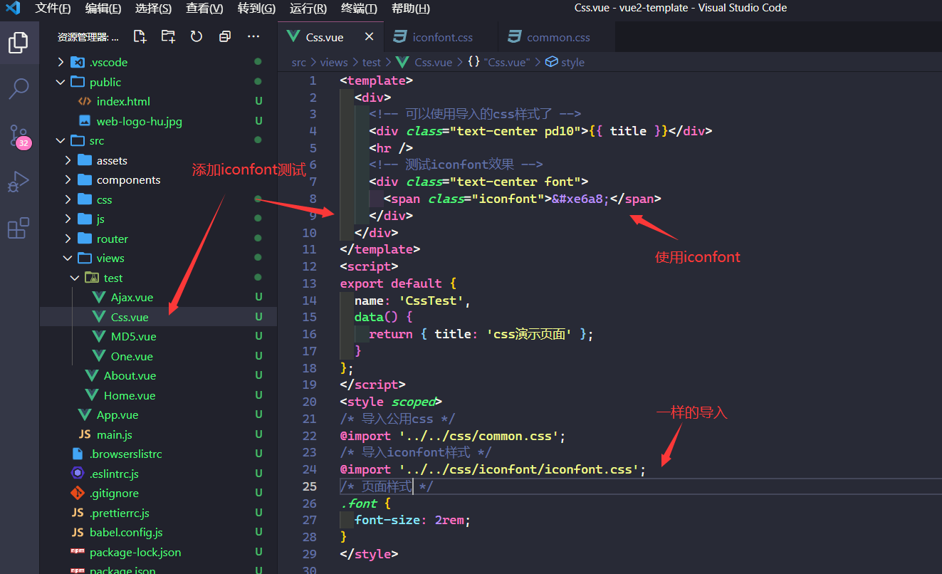Click the New File icon in explorer

140,36
